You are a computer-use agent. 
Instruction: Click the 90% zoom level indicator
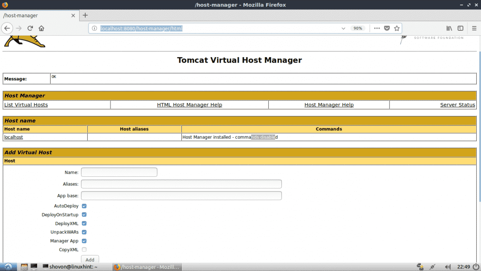pyautogui.click(x=358, y=28)
